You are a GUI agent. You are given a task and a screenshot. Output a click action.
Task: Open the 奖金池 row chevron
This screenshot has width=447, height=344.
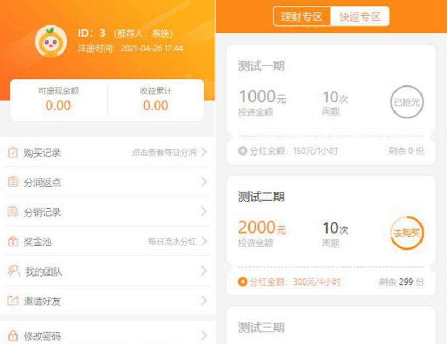pos(204,241)
